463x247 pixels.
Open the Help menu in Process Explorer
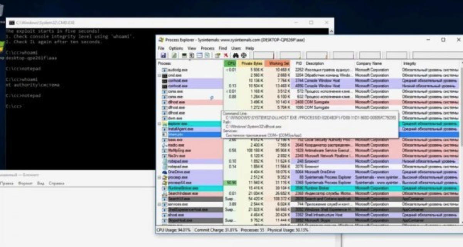click(250, 48)
